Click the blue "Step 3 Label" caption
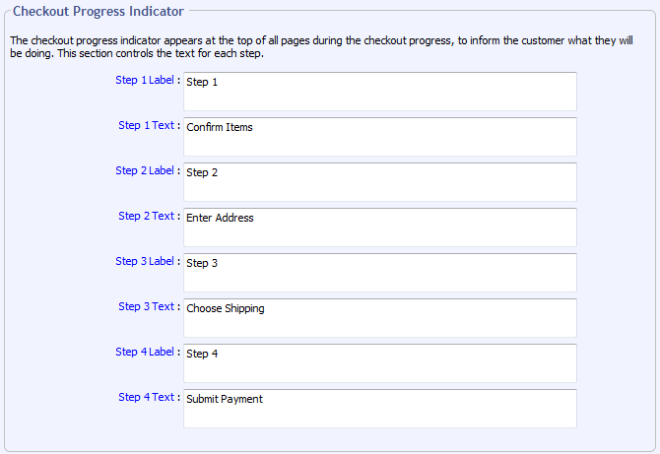 point(145,262)
